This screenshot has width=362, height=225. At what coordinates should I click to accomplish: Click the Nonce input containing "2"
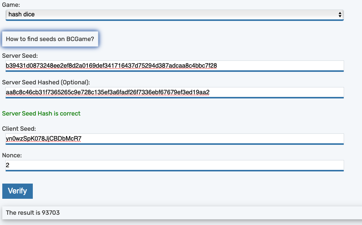click(174, 165)
